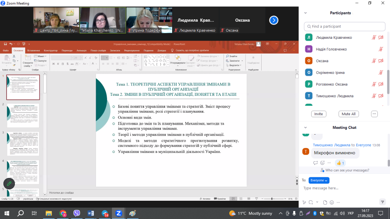Toggle muted mic for Надія Головченко
Image resolution: width=390 pixels, height=219 pixels.
click(380, 49)
